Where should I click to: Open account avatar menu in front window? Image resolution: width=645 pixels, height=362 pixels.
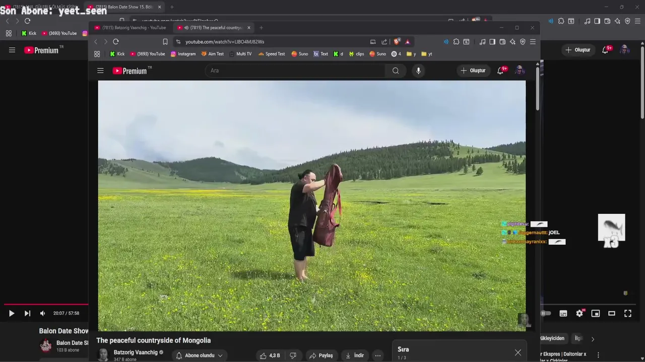tap(520, 70)
